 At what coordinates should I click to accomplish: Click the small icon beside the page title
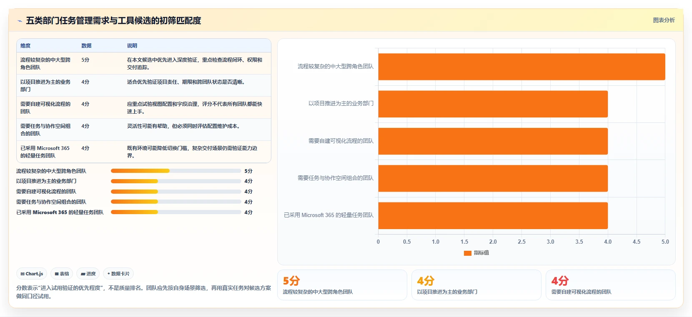[20, 21]
